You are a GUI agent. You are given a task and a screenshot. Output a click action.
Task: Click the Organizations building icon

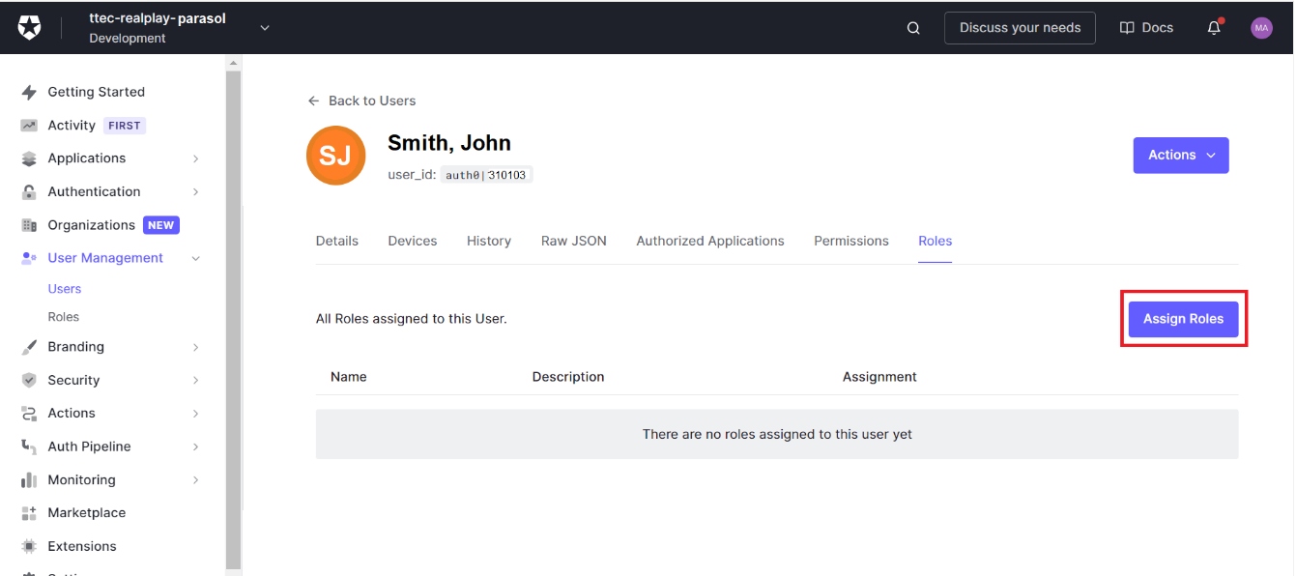29,225
